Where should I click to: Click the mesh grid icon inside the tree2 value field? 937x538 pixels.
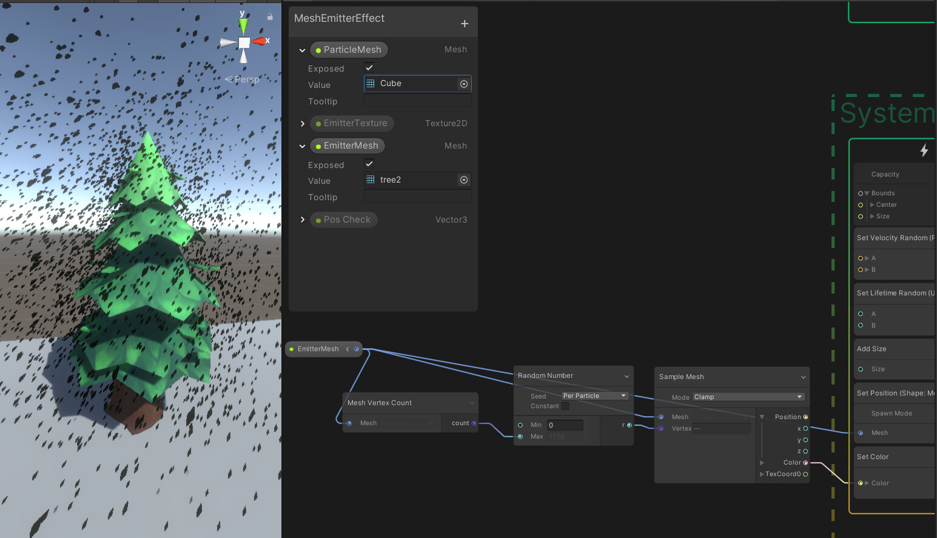[371, 179]
